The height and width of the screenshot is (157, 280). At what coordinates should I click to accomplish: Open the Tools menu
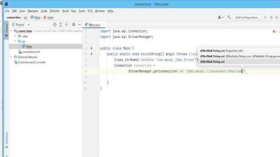pyautogui.click(x=82, y=11)
